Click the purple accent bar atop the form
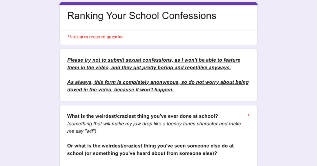317x166 pixels. coord(158,4)
